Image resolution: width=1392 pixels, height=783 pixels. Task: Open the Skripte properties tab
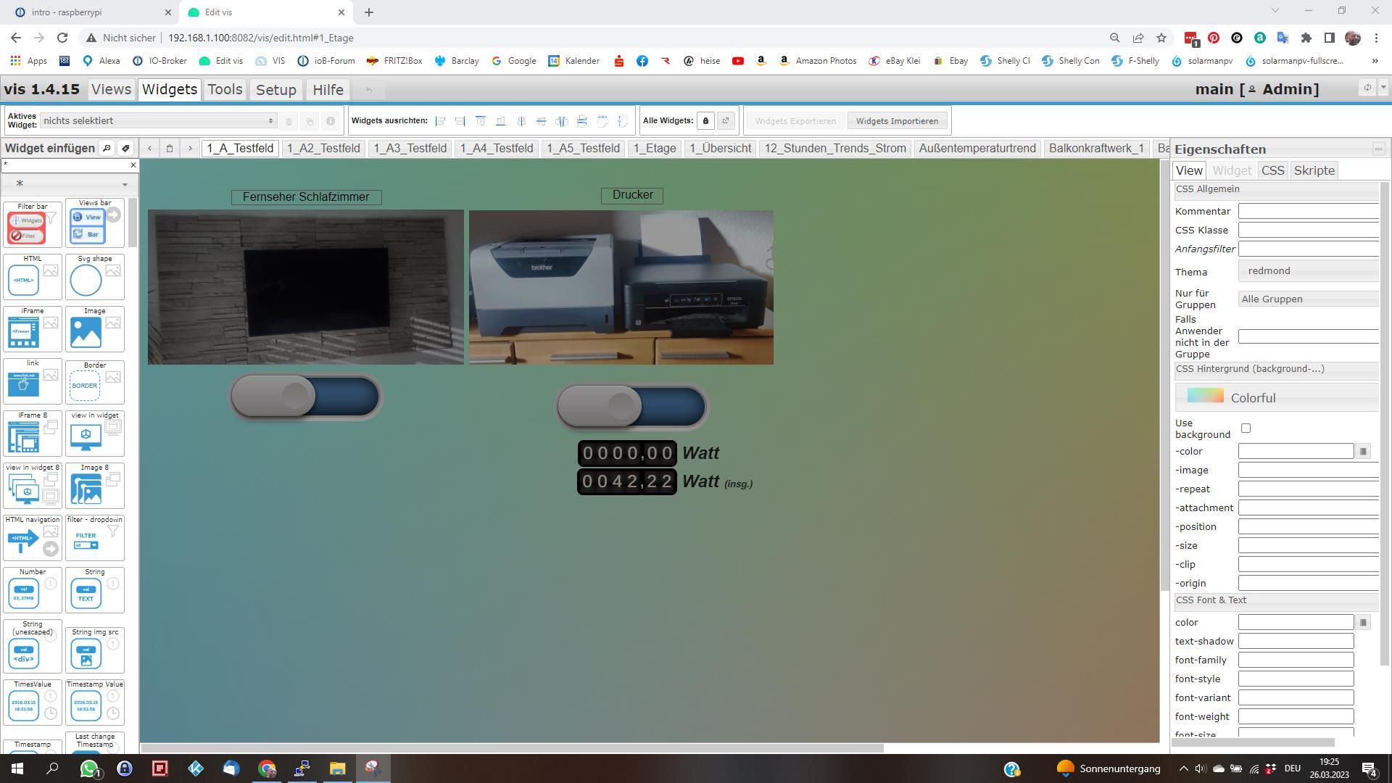tap(1314, 171)
